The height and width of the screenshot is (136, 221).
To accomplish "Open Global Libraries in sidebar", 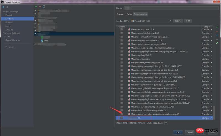I will click(13, 40).
